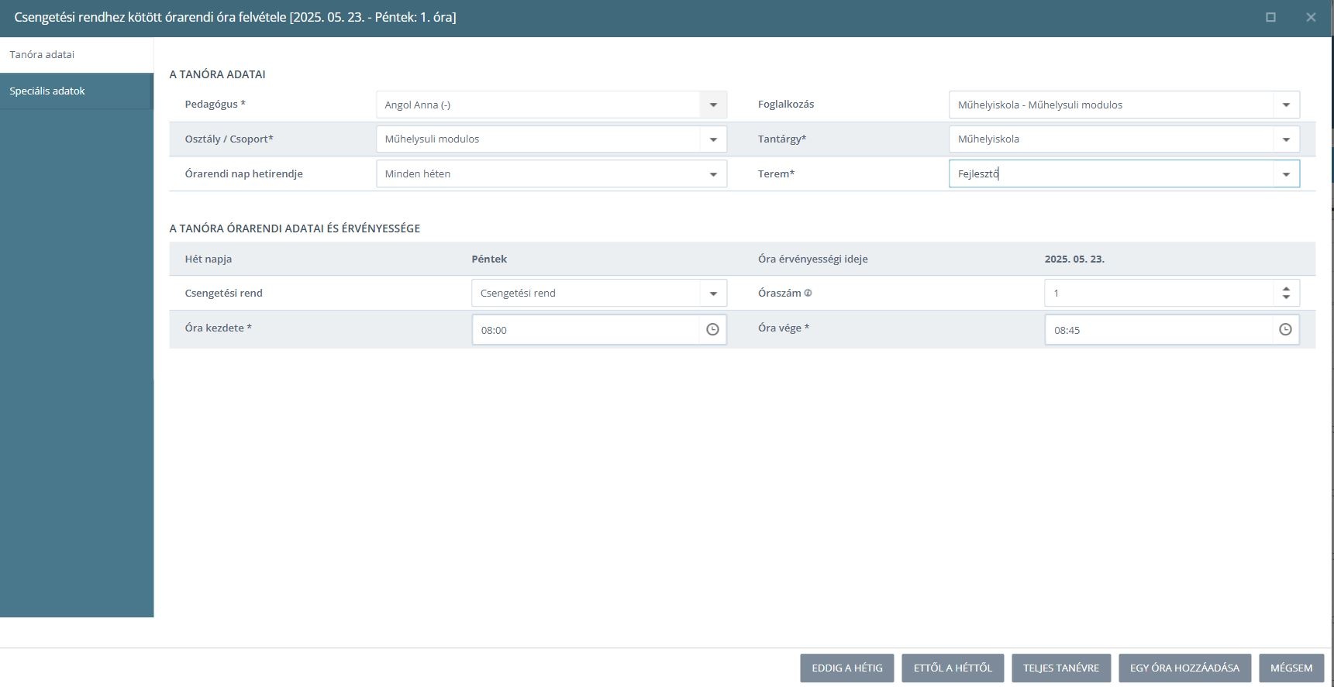Image resolution: width=1334 pixels, height=687 pixels.
Task: Click the EDDIG A HÉTIG button
Action: pyautogui.click(x=847, y=668)
